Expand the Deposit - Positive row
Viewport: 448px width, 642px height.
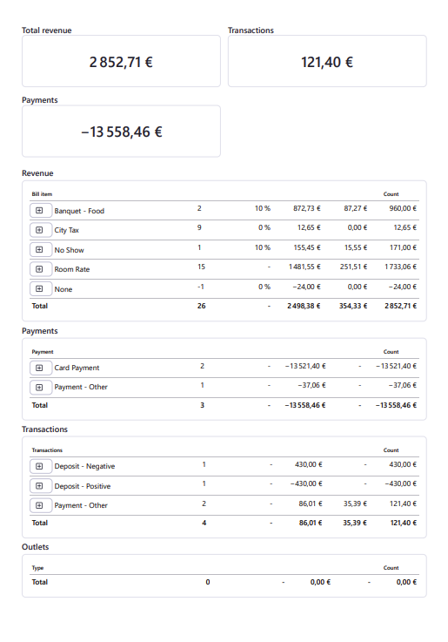(x=41, y=486)
